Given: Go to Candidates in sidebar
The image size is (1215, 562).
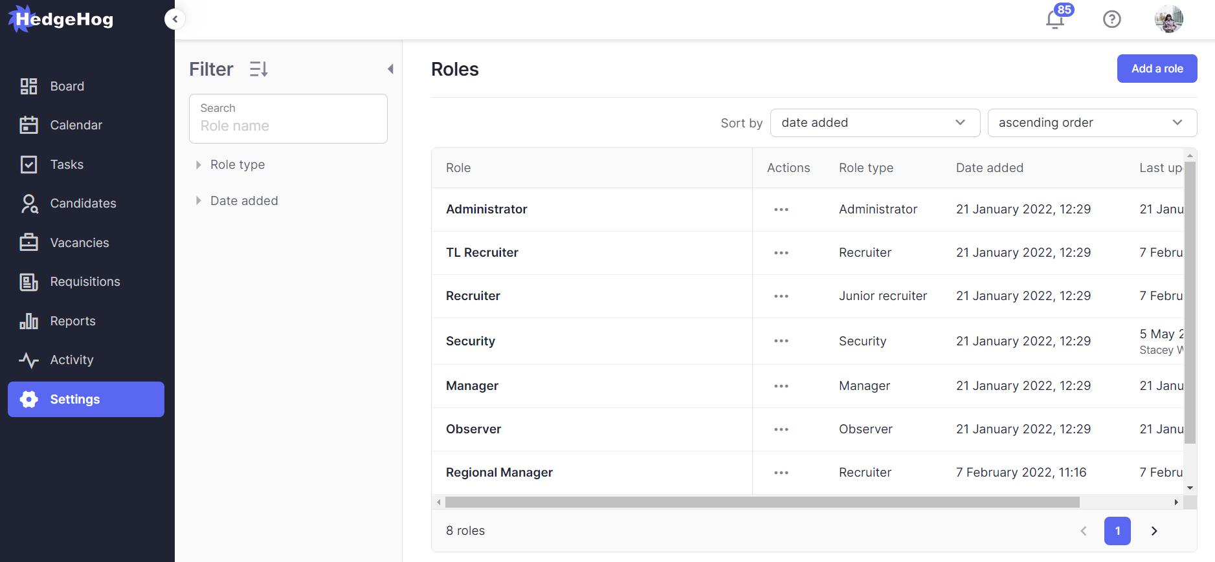Looking at the screenshot, I should [83, 204].
